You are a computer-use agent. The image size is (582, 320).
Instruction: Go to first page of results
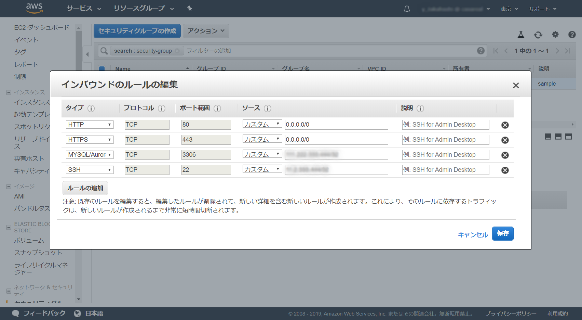point(496,51)
